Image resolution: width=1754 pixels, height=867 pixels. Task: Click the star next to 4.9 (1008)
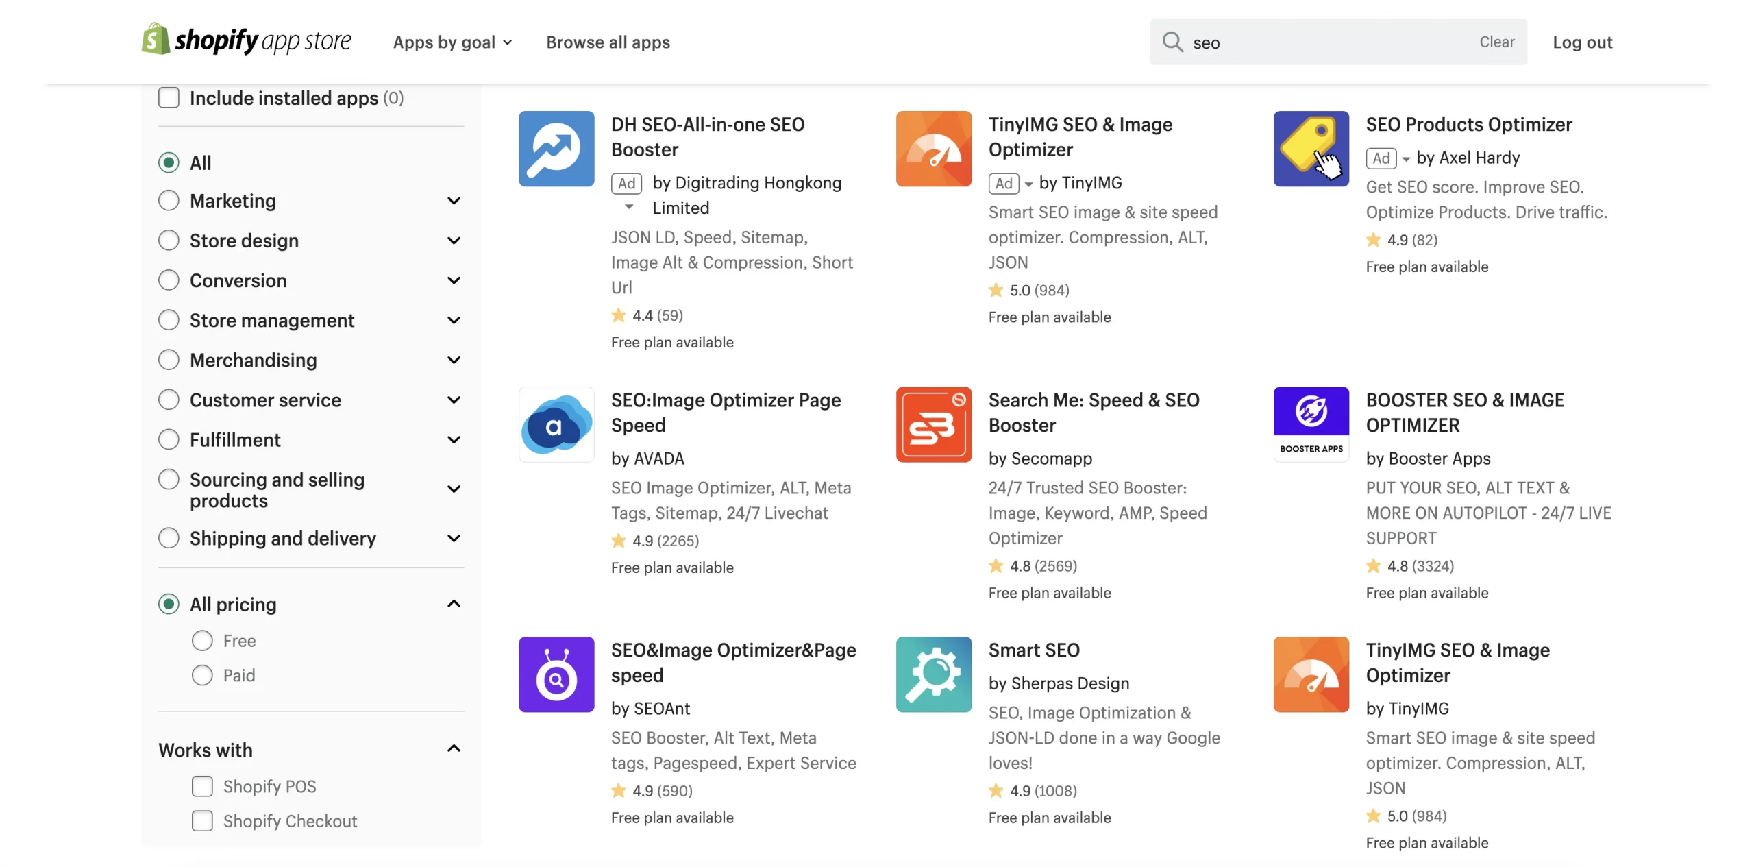click(996, 790)
